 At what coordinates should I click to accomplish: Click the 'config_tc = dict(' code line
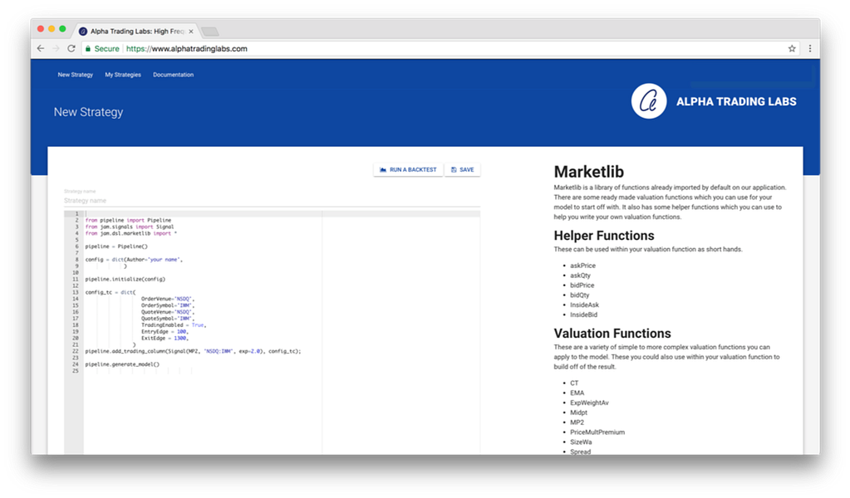[111, 292]
